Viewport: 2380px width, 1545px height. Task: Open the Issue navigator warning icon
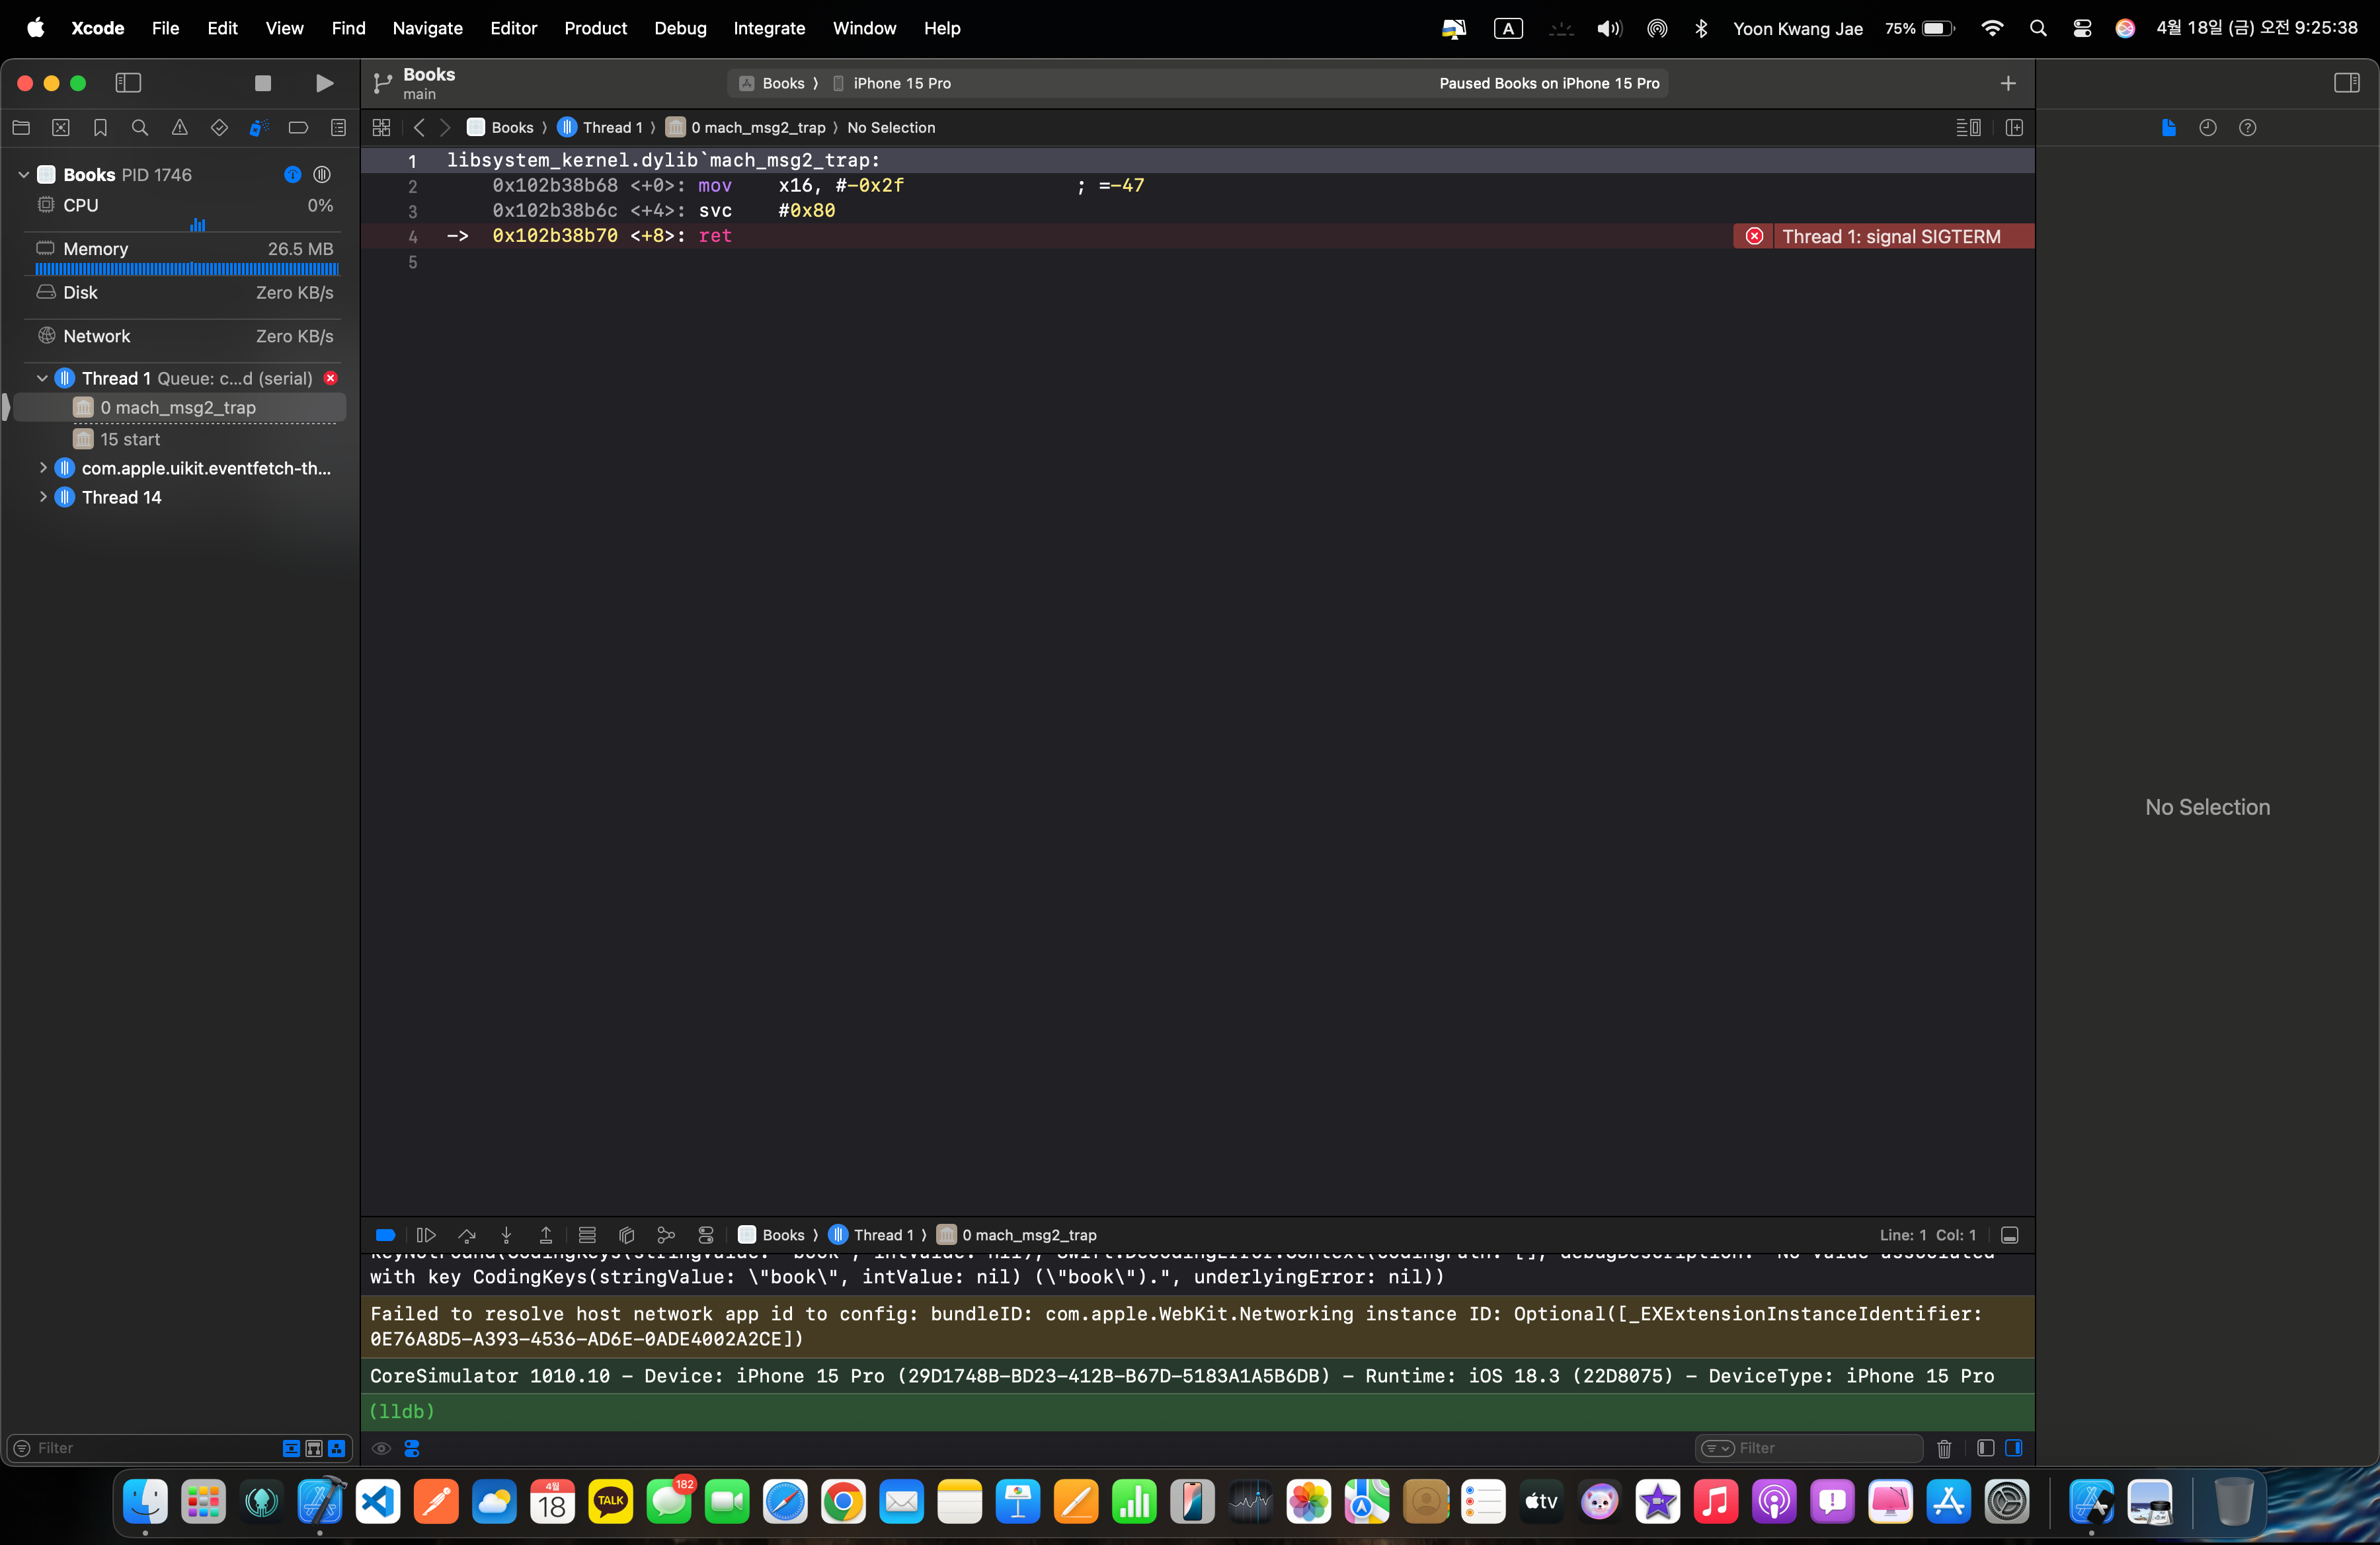click(180, 127)
